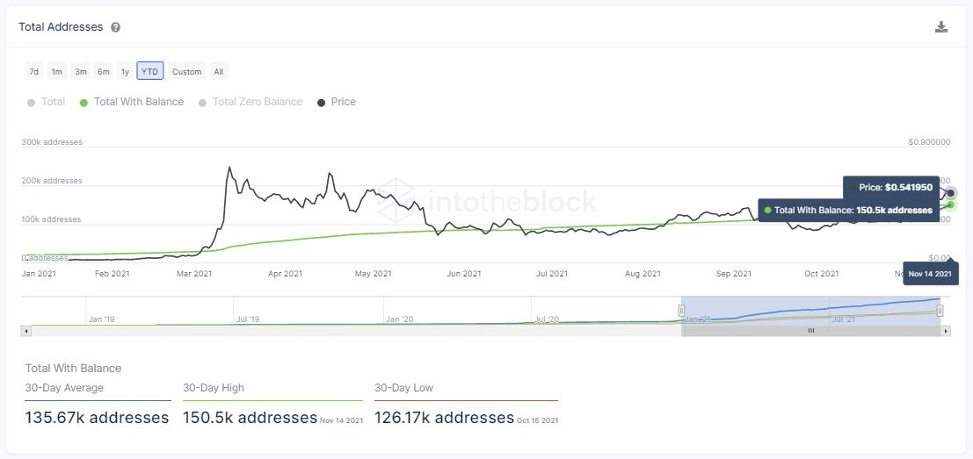Switch to the 1m time range
973x459 pixels.
coord(56,71)
